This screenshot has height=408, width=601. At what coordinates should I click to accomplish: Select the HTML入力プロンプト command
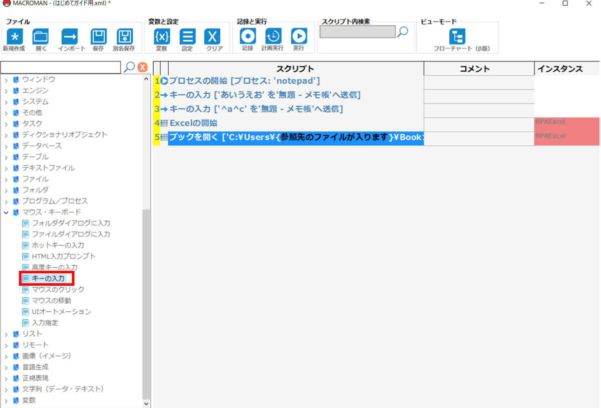point(64,256)
